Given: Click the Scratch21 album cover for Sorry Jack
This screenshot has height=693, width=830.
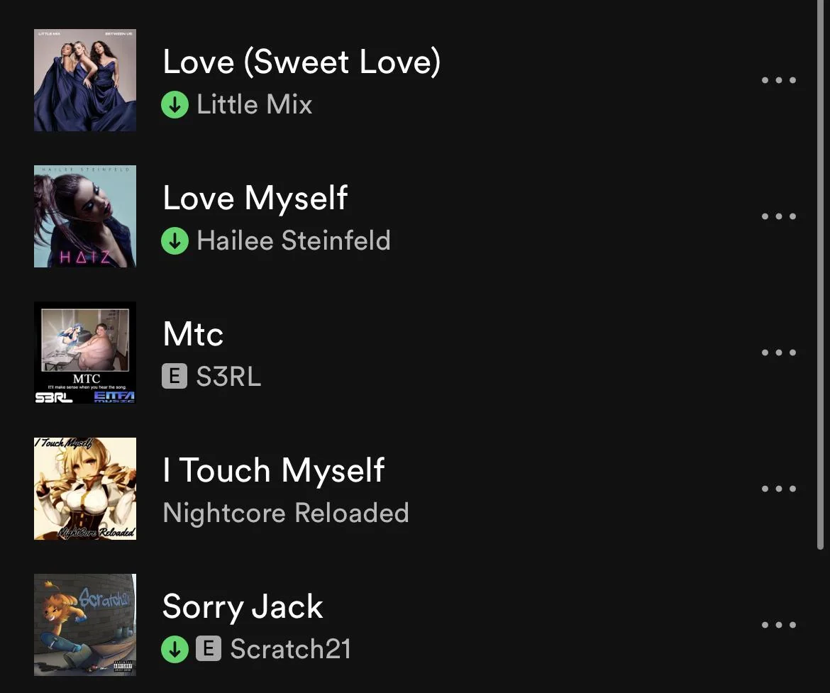Looking at the screenshot, I should [x=84, y=624].
